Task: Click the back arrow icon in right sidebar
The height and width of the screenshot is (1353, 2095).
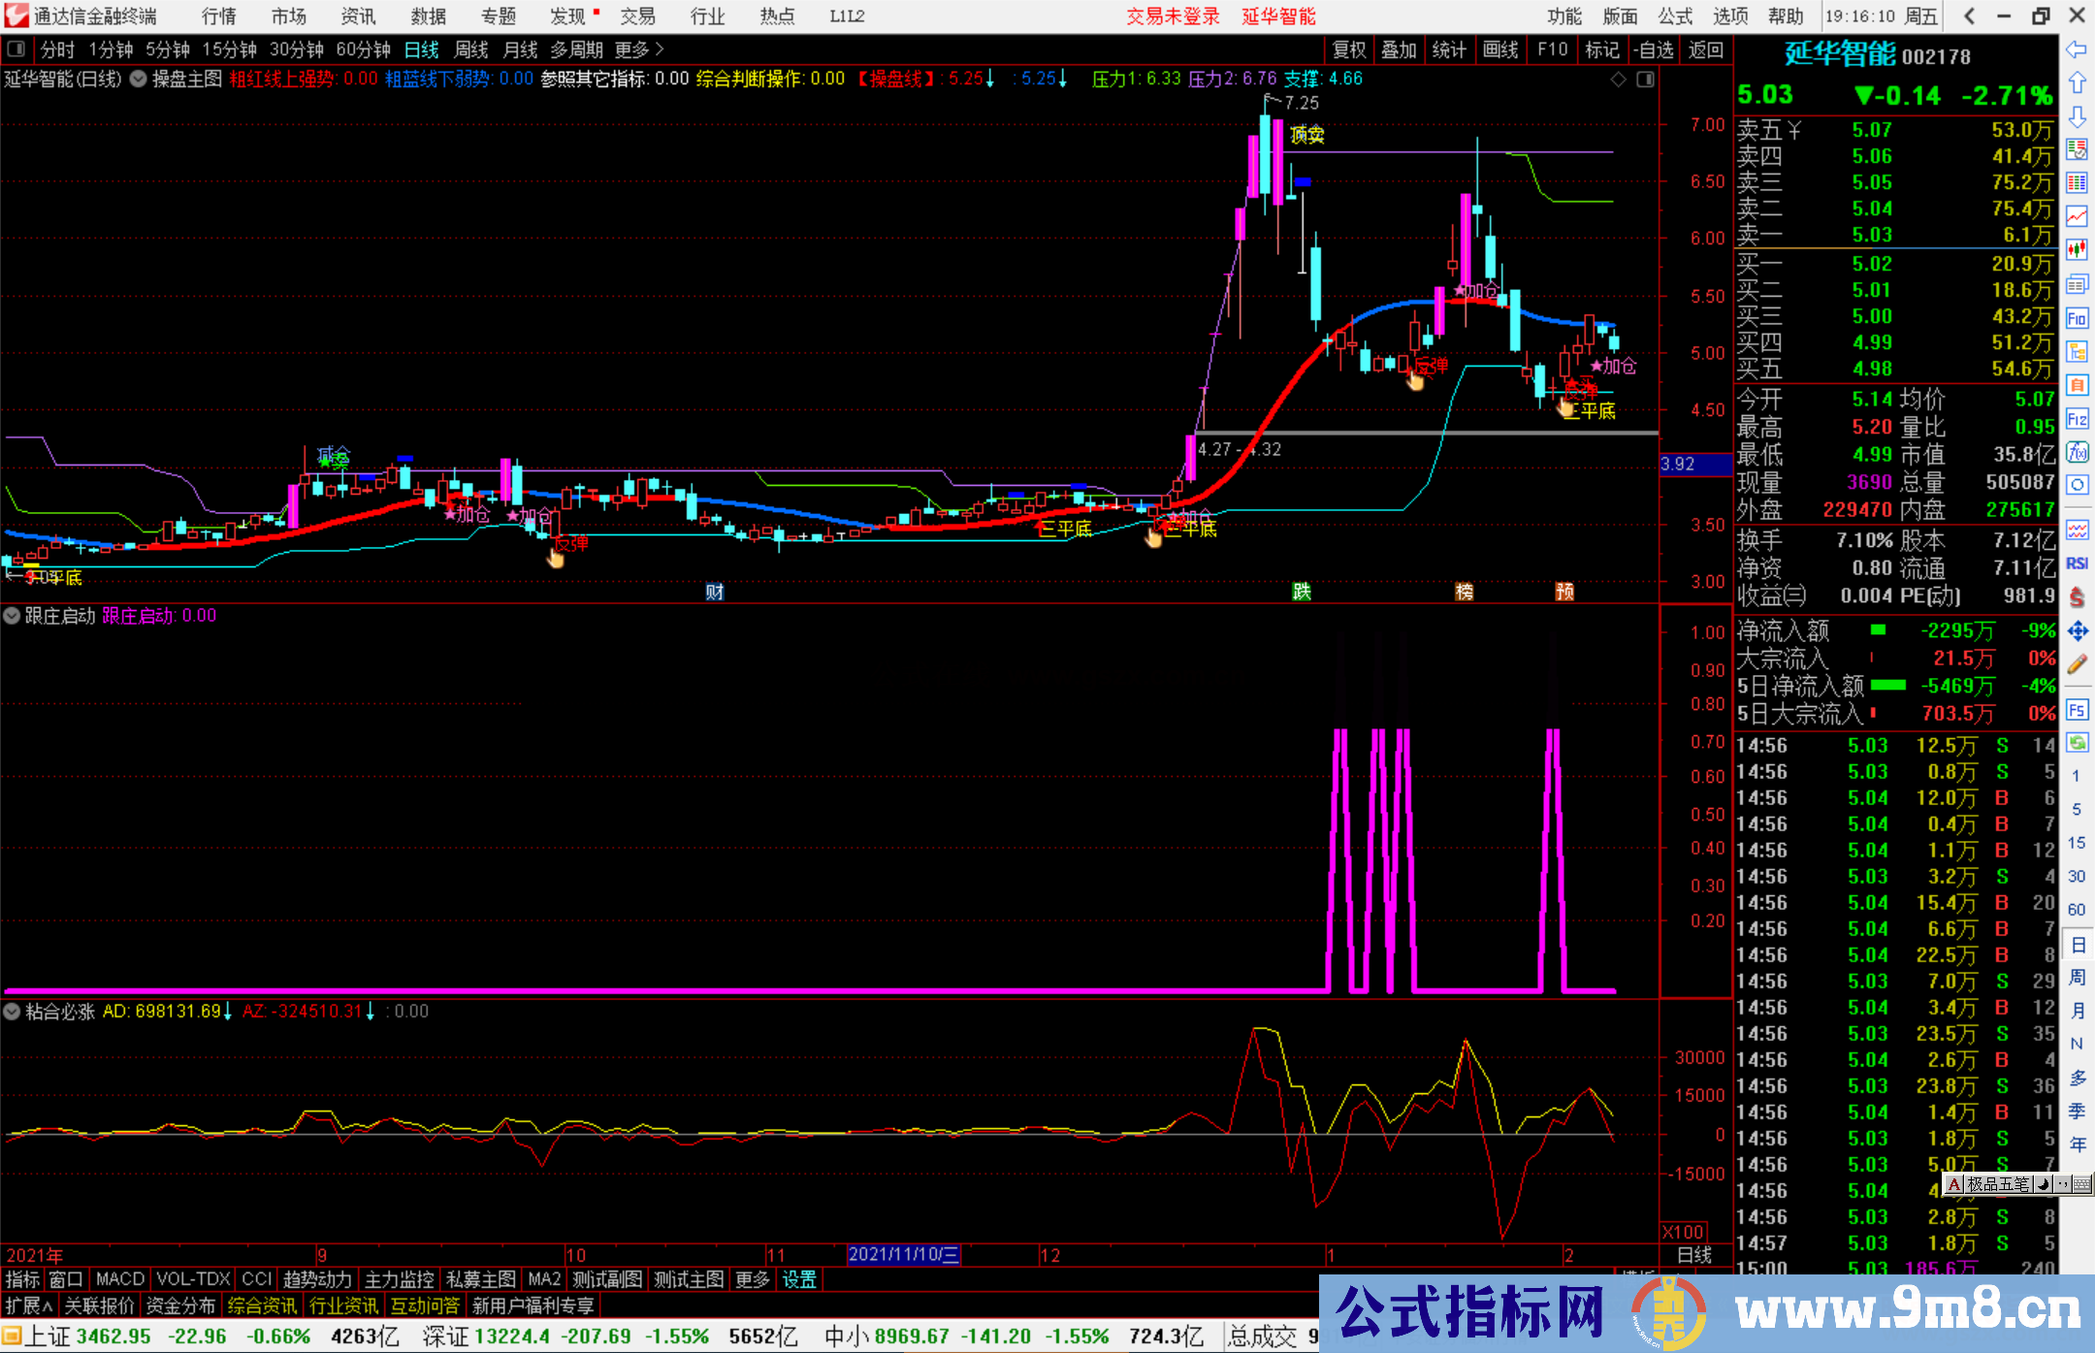Action: pyautogui.click(x=2077, y=49)
